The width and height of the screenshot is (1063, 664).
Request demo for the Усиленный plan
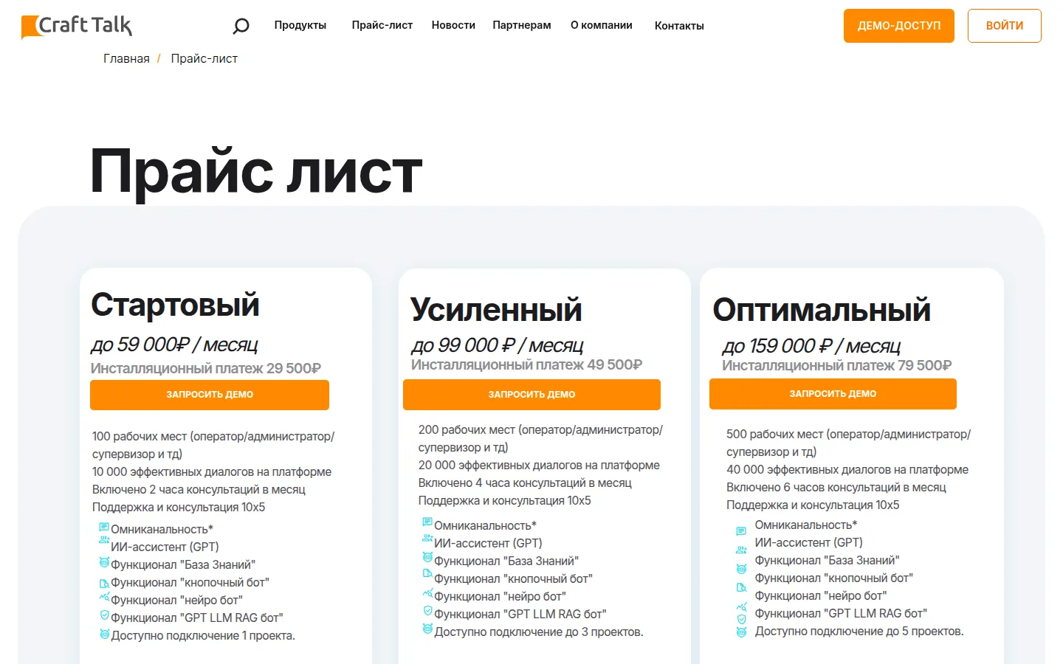pos(531,395)
